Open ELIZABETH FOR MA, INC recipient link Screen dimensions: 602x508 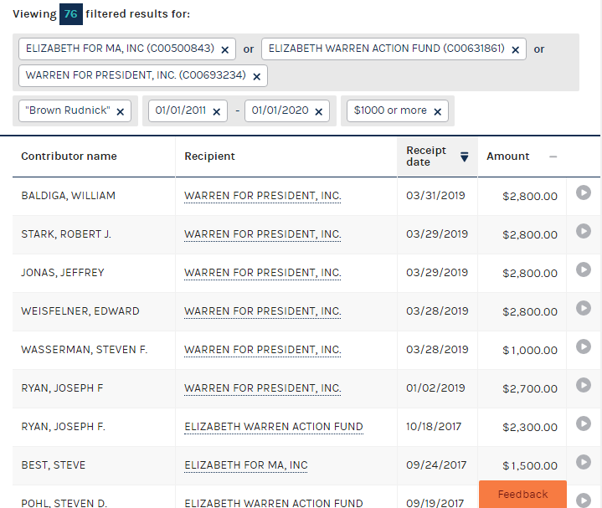(246, 465)
